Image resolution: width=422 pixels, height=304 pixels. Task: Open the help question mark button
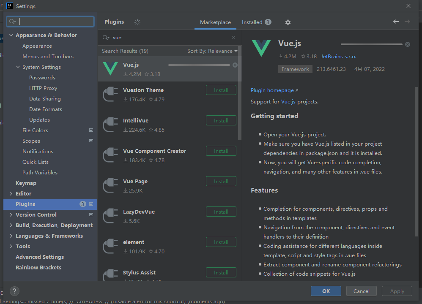[14, 291]
